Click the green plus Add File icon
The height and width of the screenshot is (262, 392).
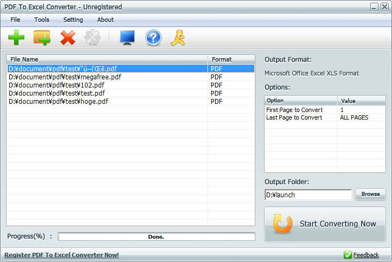pos(16,38)
